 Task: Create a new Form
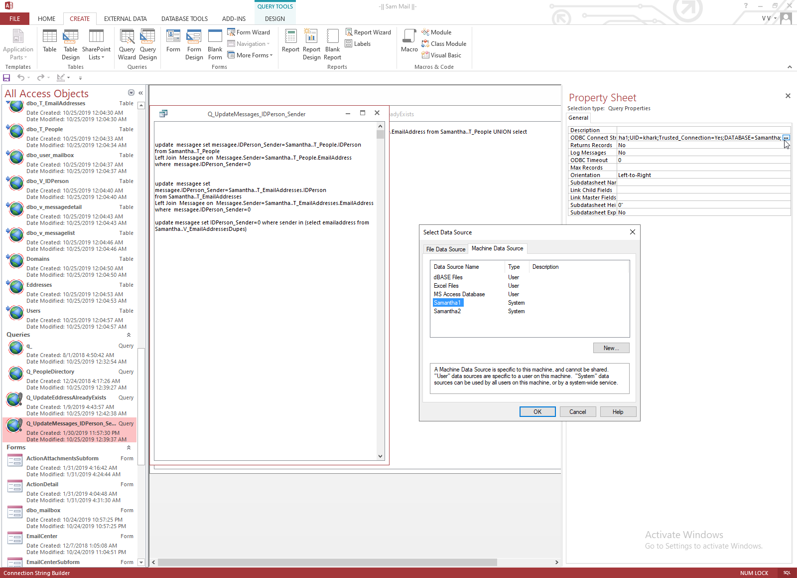173,41
